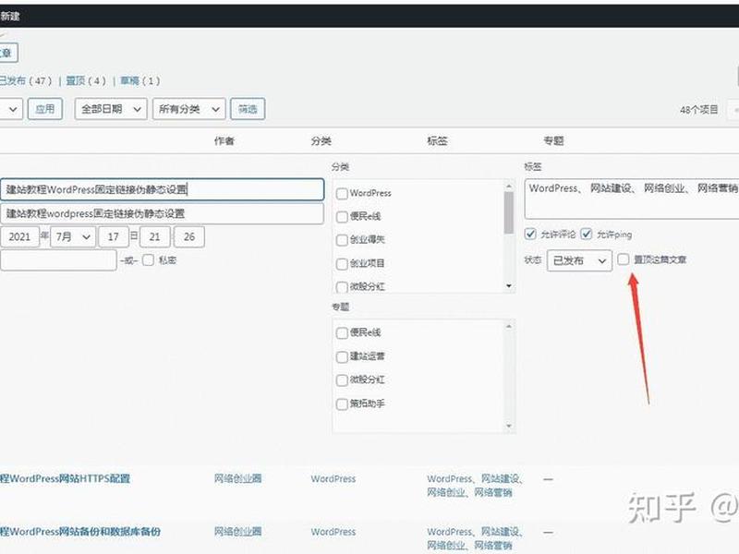Click WordPress category in 数据库备份 row
The width and height of the screenshot is (739, 554).
click(333, 532)
